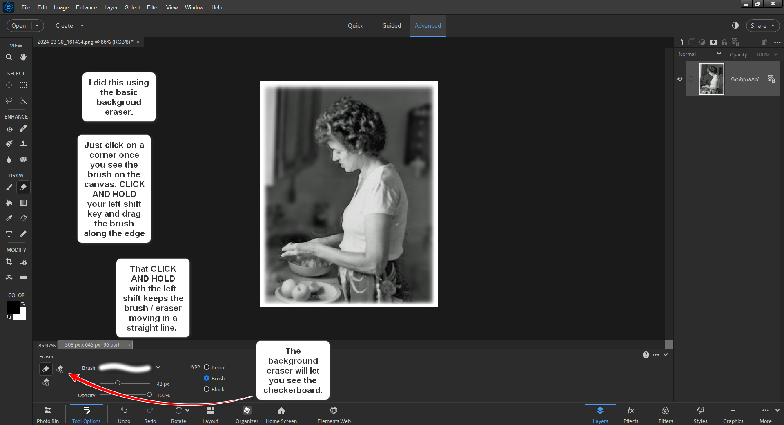Adjust the eraser size slider

click(x=118, y=383)
